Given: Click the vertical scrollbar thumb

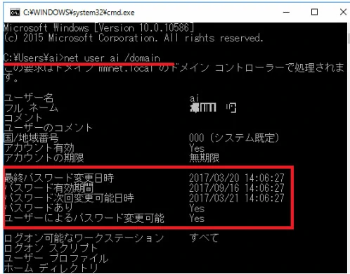Looking at the screenshot, I should tap(349, 38).
